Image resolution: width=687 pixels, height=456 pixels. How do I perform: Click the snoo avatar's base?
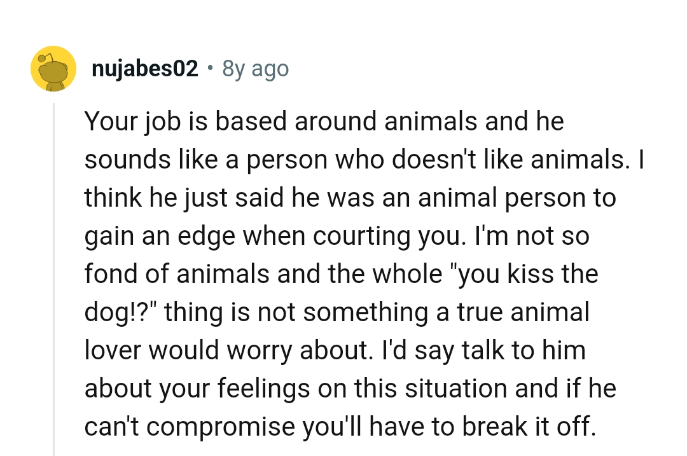pos(53,86)
